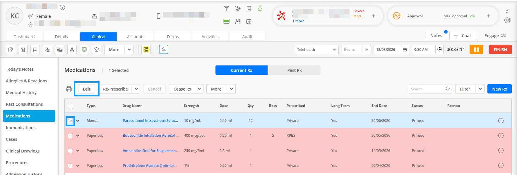This screenshot has height=175, width=517.
Task: Click the Edit button
Action: click(87, 89)
